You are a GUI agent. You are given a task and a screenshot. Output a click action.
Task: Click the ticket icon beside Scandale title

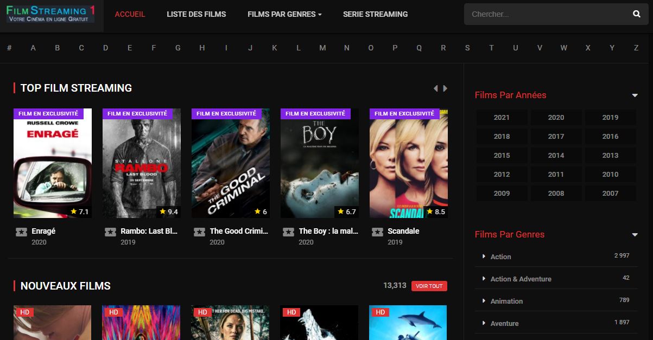point(377,232)
